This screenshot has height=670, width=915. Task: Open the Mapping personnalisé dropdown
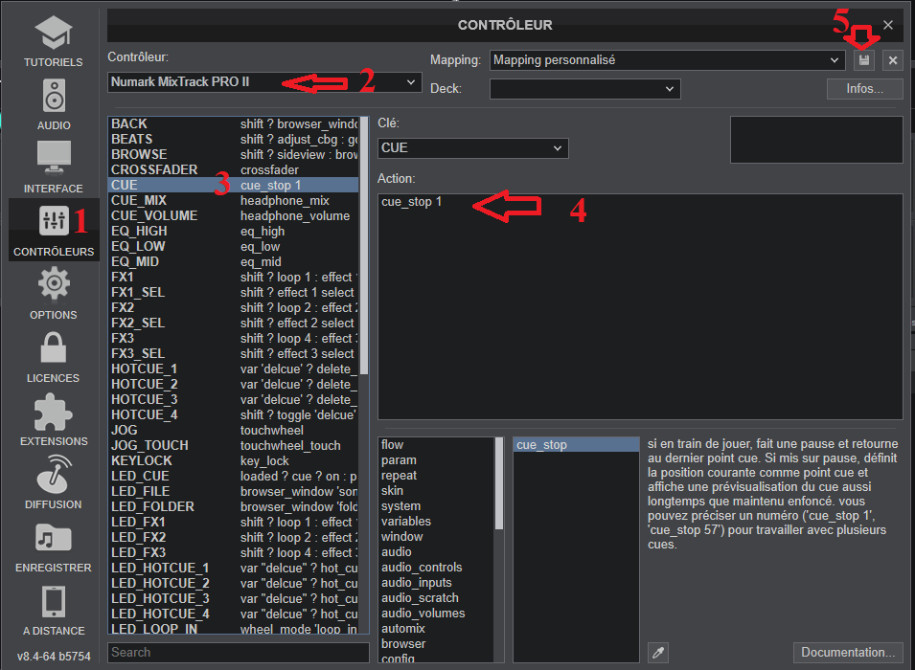click(x=667, y=60)
